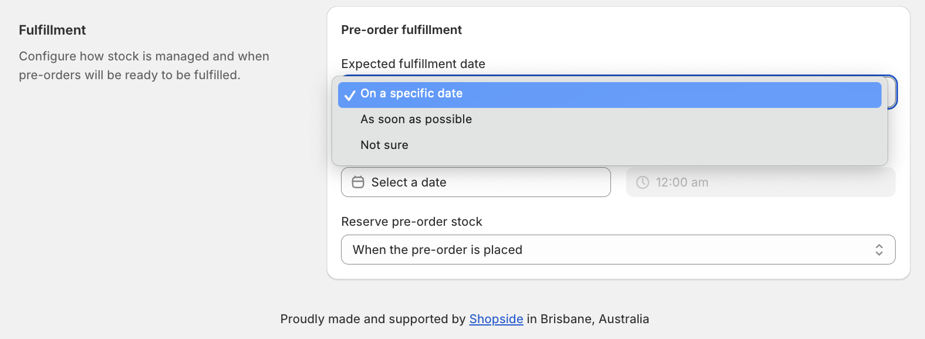
Task: Select "As soon as possible" fulfillment option
Action: 416,119
